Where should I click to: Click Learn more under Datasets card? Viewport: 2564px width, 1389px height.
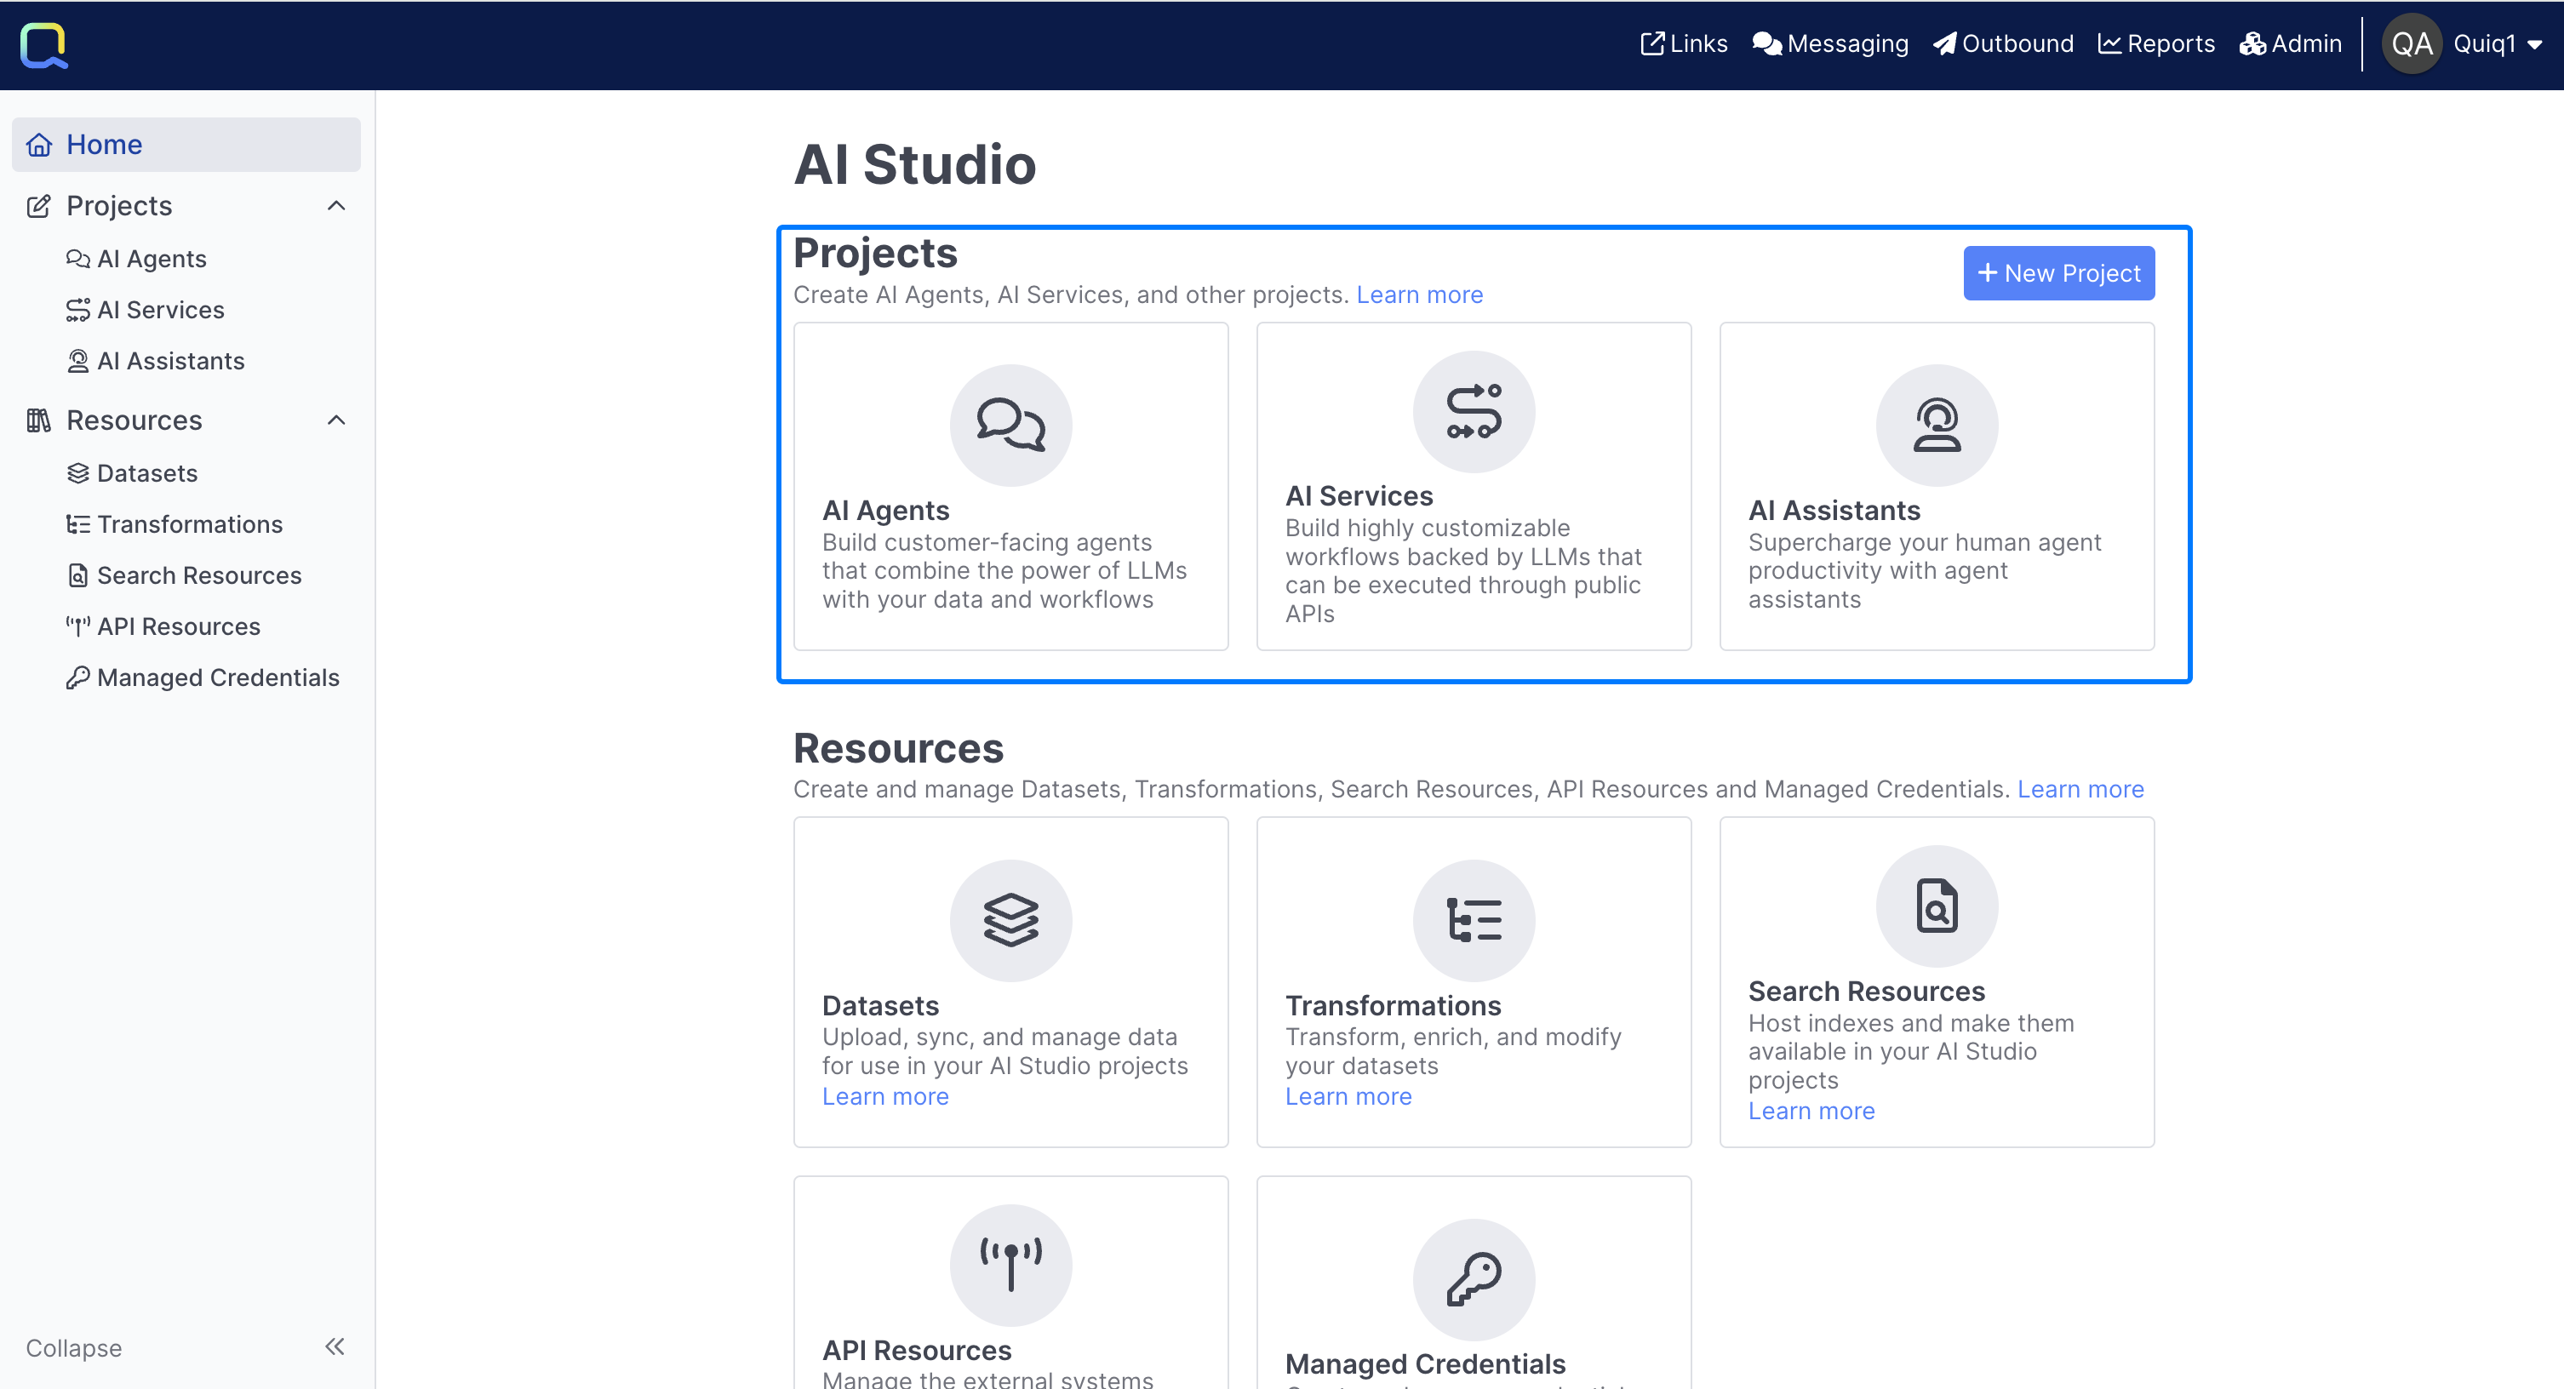coord(884,1096)
